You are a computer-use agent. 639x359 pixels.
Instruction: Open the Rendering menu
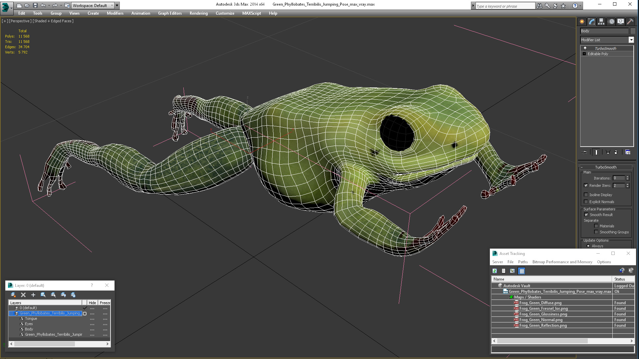pyautogui.click(x=198, y=13)
